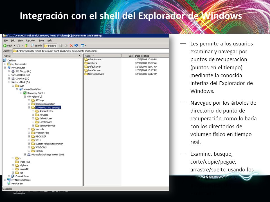Image resolution: width=270 pixels, height=202 pixels.
Task: Click the Recycle Bin icon
Action: coord(9,183)
